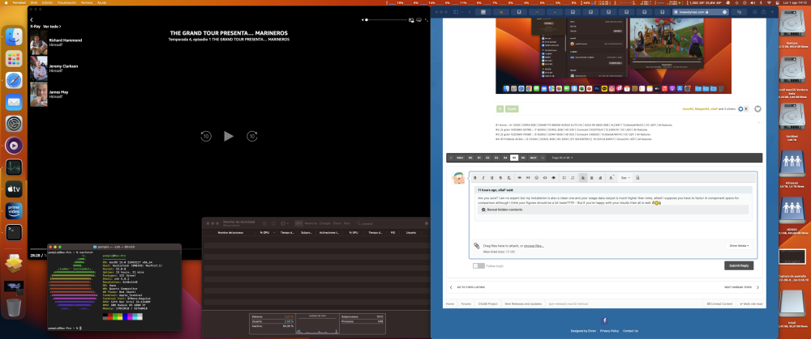Open System Settings from the Dock

pos(14,124)
